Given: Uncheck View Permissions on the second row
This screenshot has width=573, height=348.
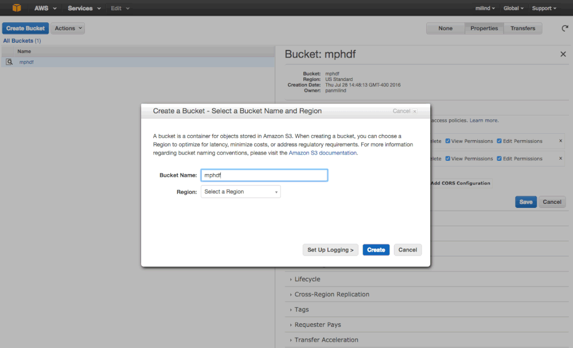Looking at the screenshot, I should tap(447, 158).
